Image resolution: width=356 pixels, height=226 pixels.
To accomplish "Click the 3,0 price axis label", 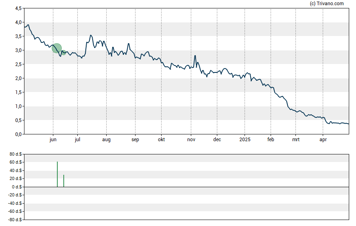I will (18, 50).
